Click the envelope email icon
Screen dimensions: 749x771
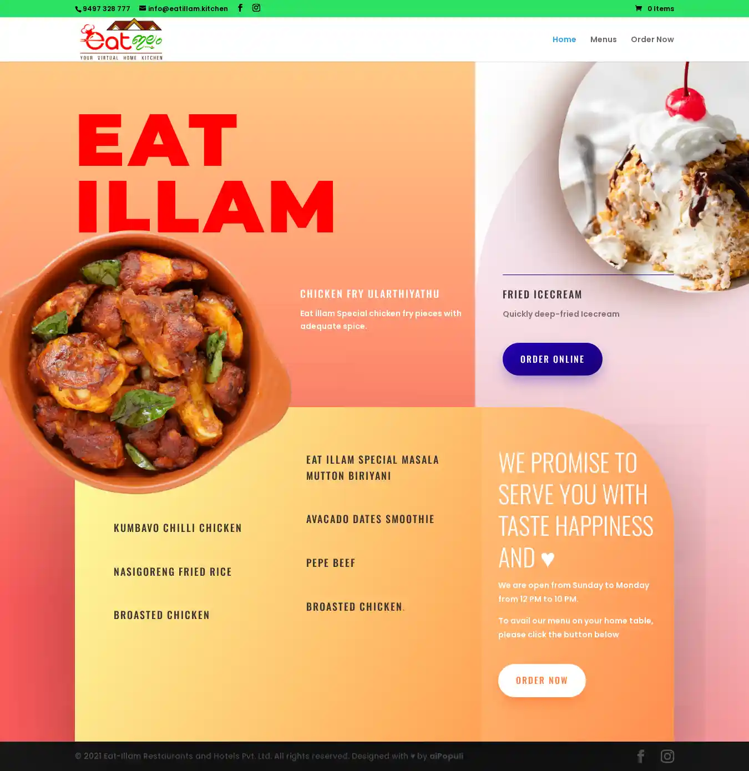[143, 8]
